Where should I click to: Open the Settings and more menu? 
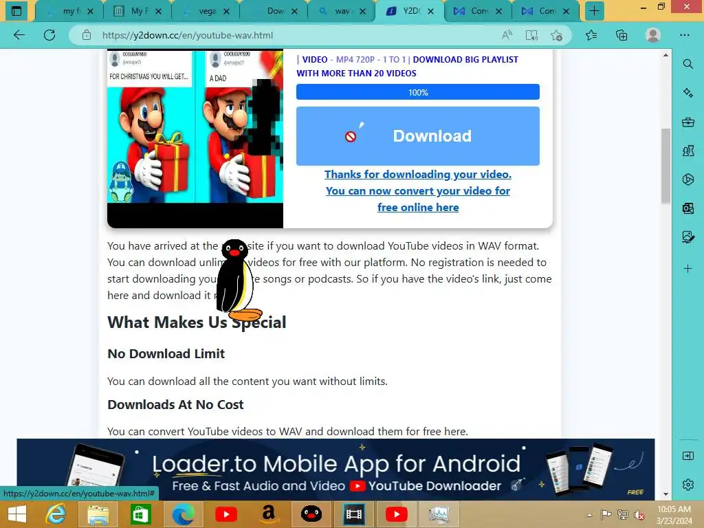tap(684, 35)
